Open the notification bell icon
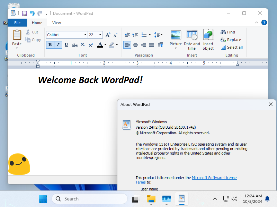The image size is (277, 207). click(267, 199)
